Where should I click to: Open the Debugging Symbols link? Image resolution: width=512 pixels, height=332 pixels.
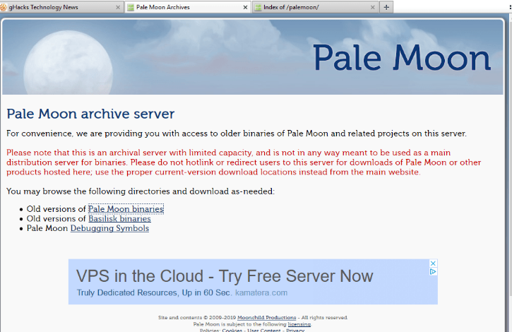109,228
